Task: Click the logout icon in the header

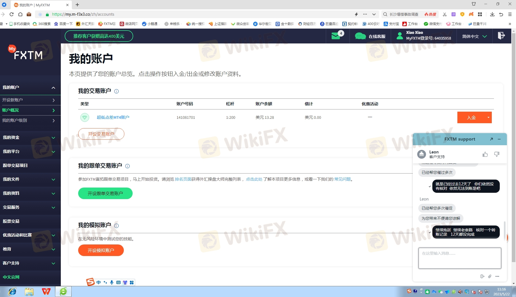Action: pyautogui.click(x=501, y=36)
